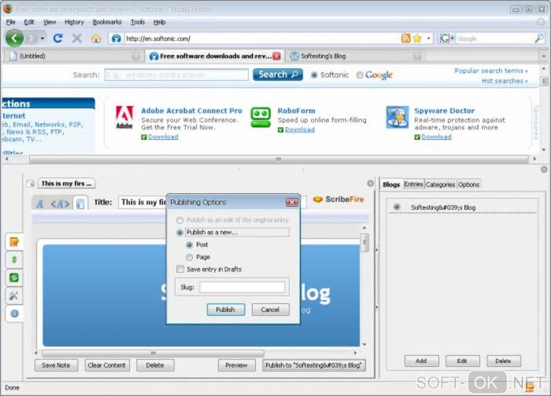Open ScribeFire editor sidebar tab icon
551x396 pixels.
(14, 242)
